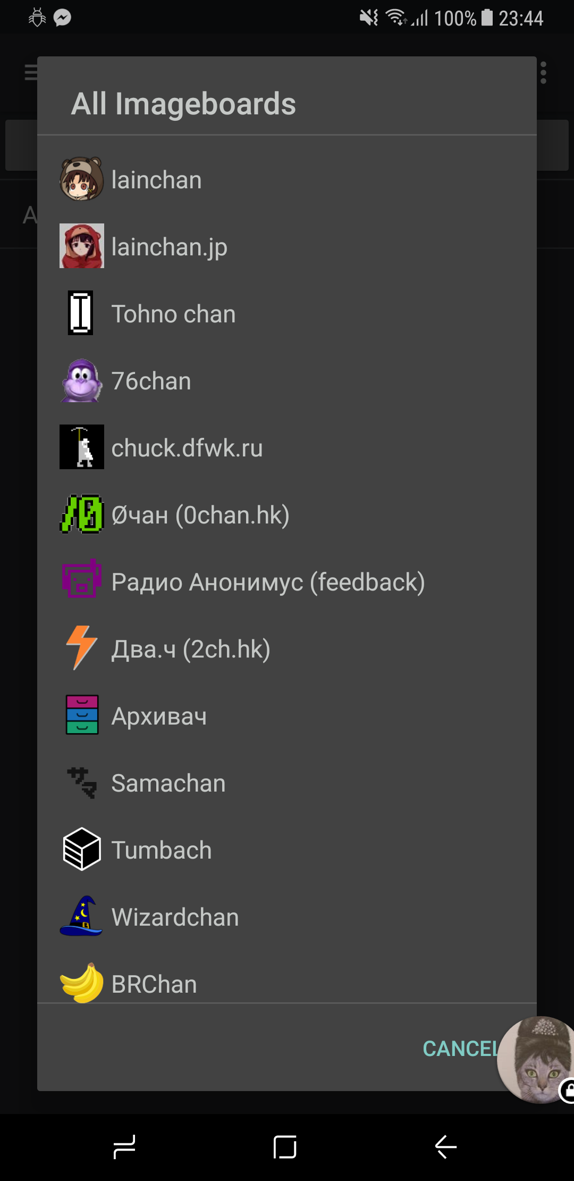Select the lainchan.jp red hood icon

pyautogui.click(x=81, y=246)
